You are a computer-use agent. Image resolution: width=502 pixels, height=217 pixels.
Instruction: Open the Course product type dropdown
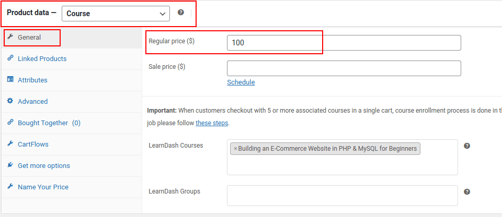coord(116,14)
